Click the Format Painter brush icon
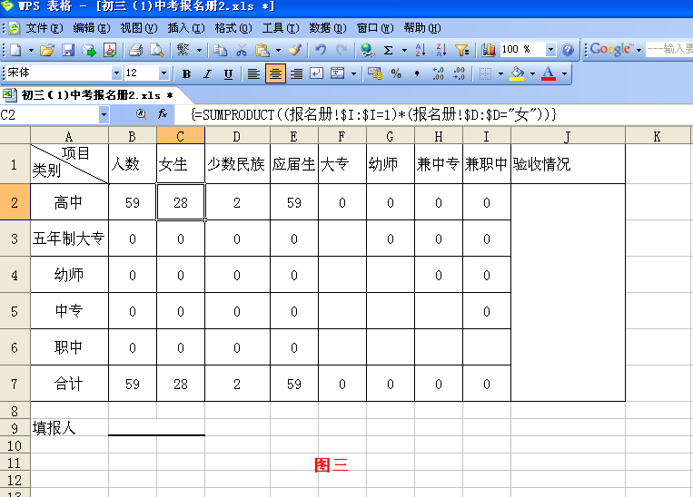 [294, 50]
